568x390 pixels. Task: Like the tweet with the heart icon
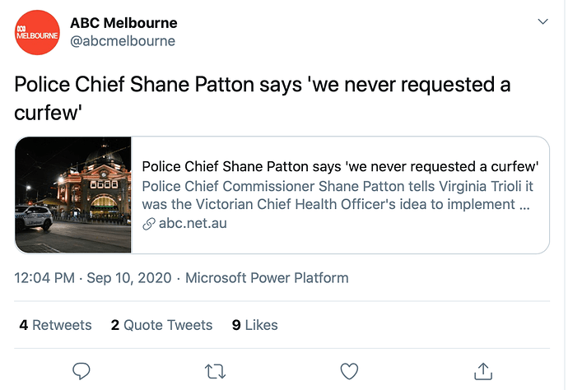pyautogui.click(x=349, y=371)
